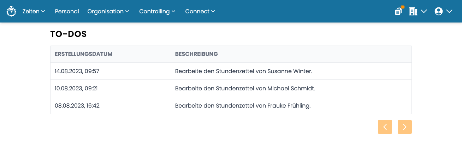Click the stopwatch app logo
462x141 pixels.
[x=11, y=11]
